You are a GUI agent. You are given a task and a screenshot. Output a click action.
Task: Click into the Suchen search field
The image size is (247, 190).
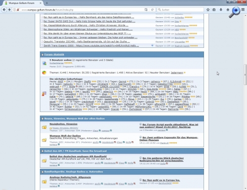(x=180, y=10)
